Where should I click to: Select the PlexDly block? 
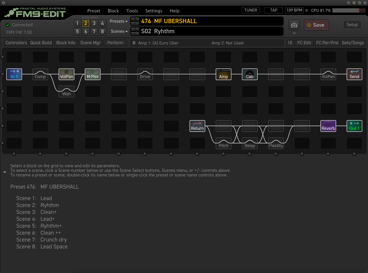276,143
